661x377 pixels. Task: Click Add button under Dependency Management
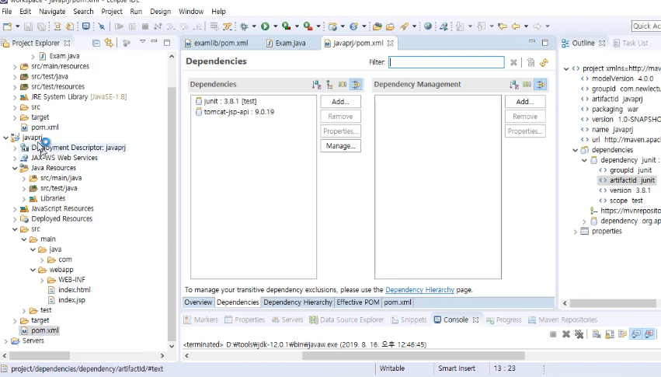click(525, 102)
